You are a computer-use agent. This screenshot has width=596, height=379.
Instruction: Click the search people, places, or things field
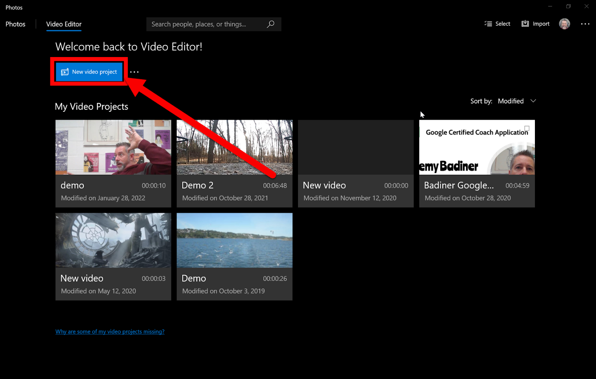(x=214, y=24)
